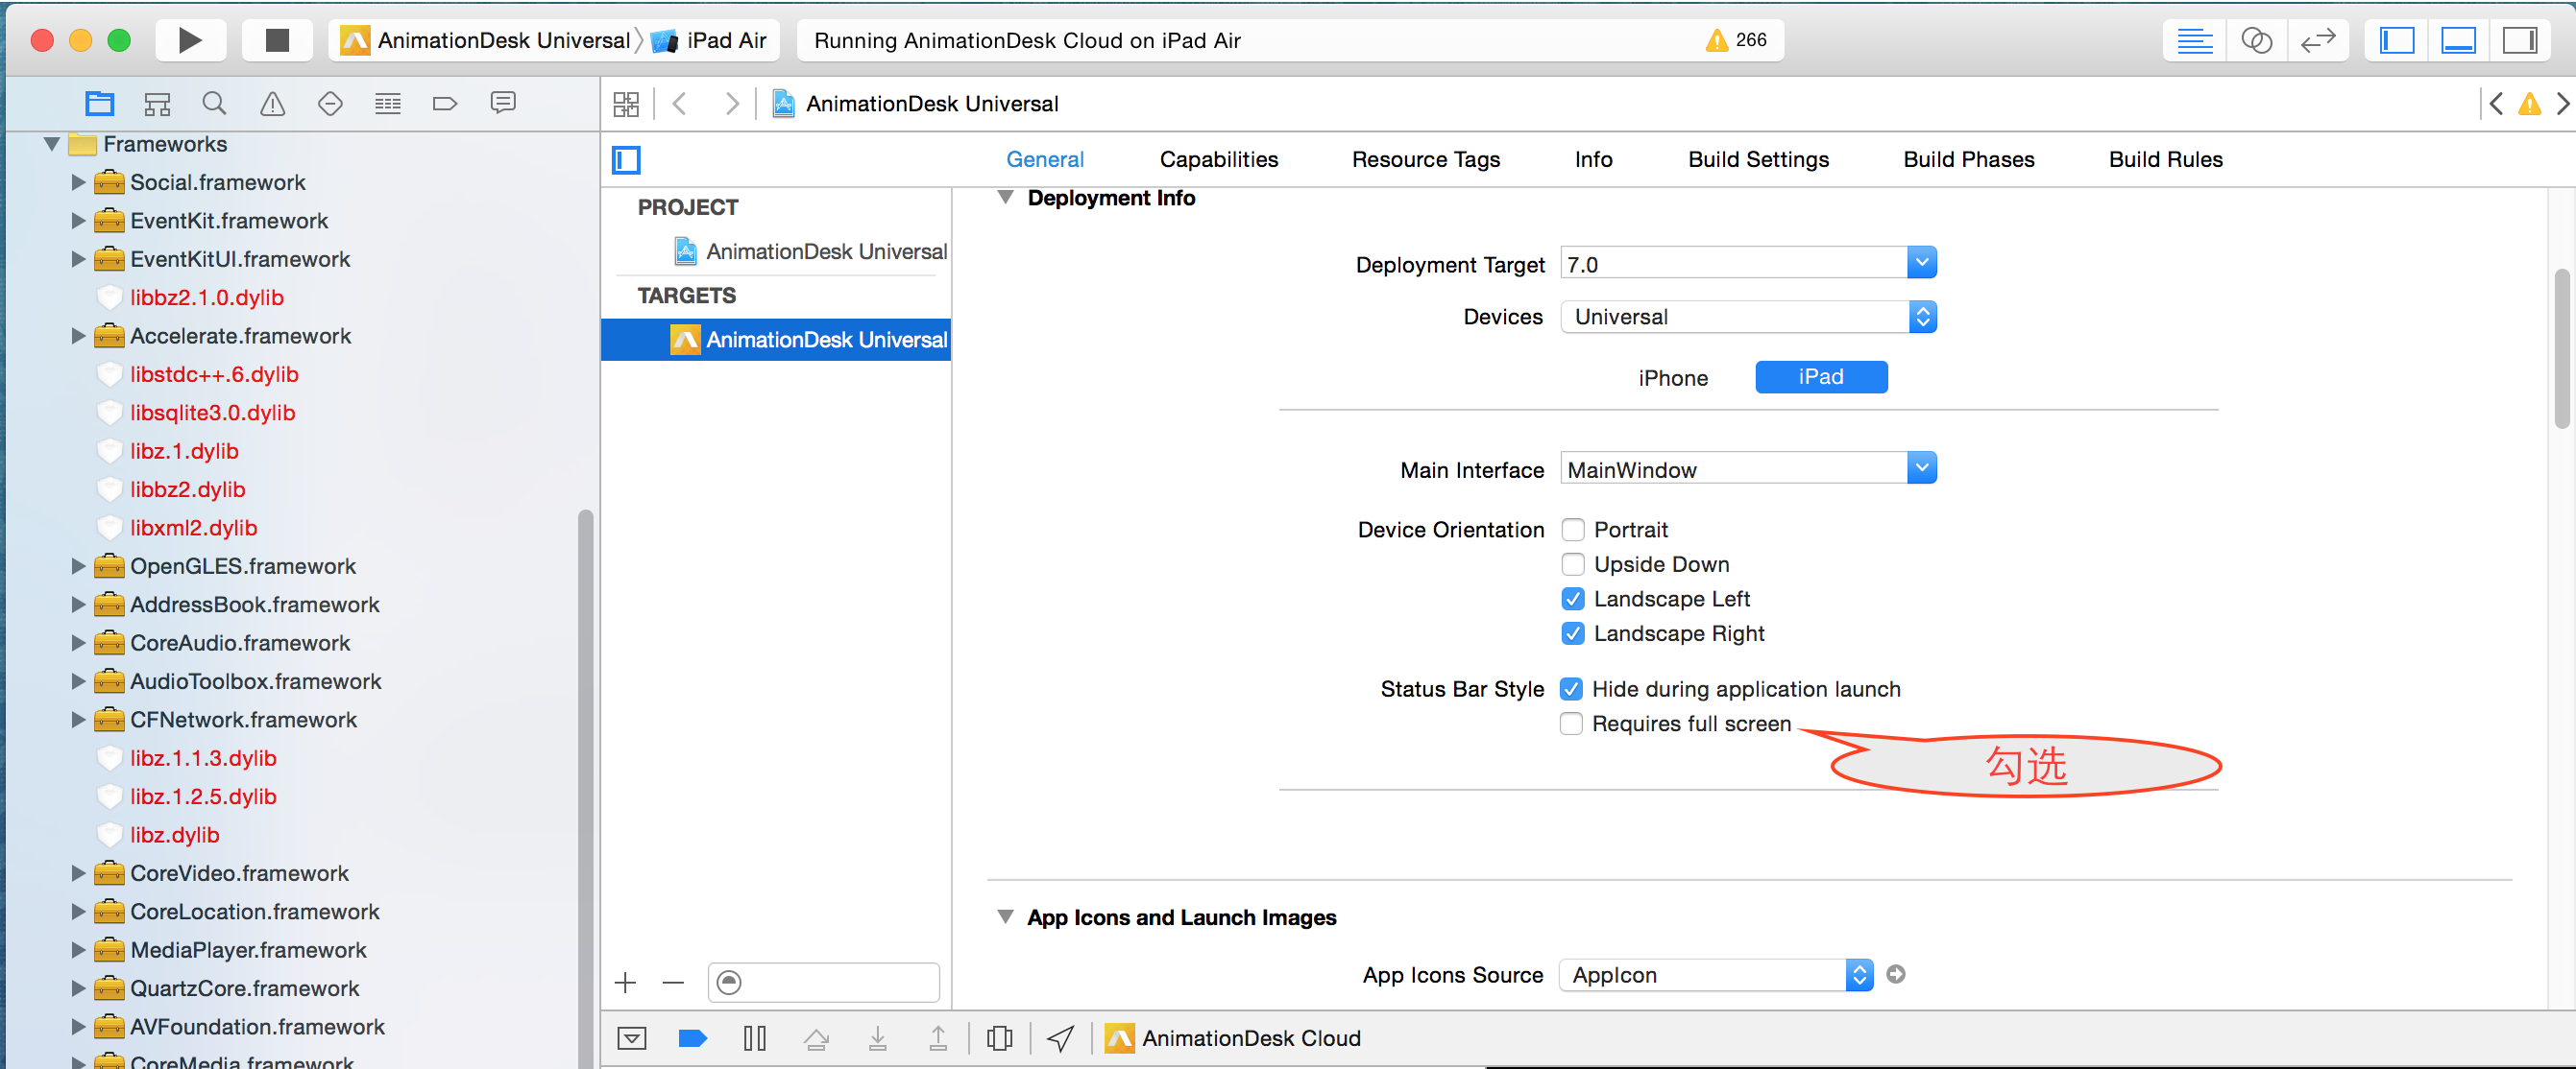2576x1069 pixels.
Task: Enable Portrait orientation
Action: [x=1572, y=531]
